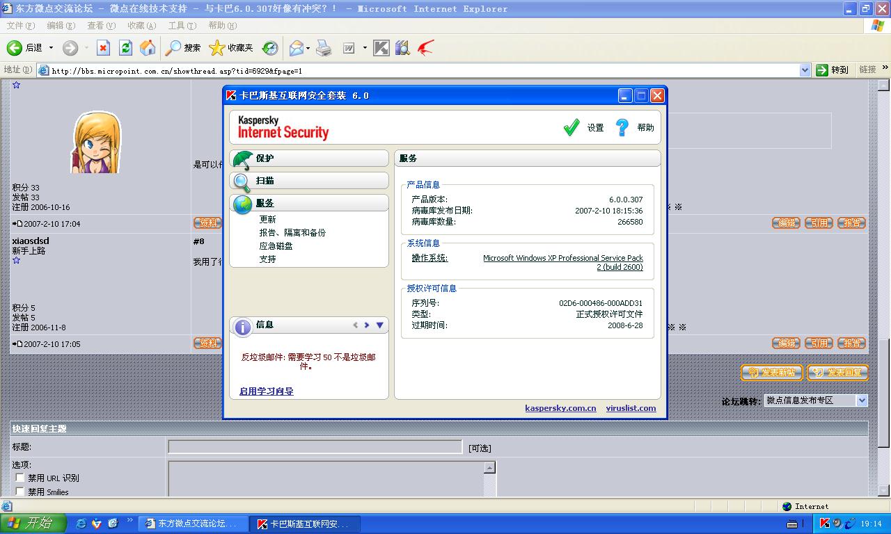This screenshot has height=534, width=891.
Task: Open the 工具(T) menu
Action: tap(182, 26)
